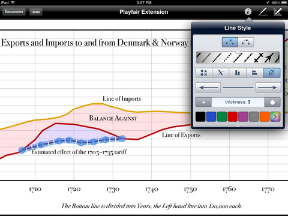Toggle the left arrowhead button
Viewport: 288px width, 216px height.
point(208,88)
